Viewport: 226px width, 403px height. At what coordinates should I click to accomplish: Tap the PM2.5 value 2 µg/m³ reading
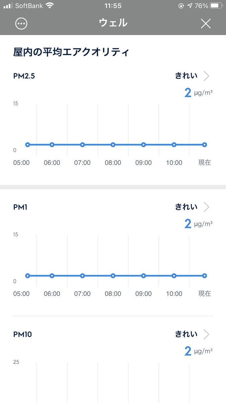coord(198,92)
